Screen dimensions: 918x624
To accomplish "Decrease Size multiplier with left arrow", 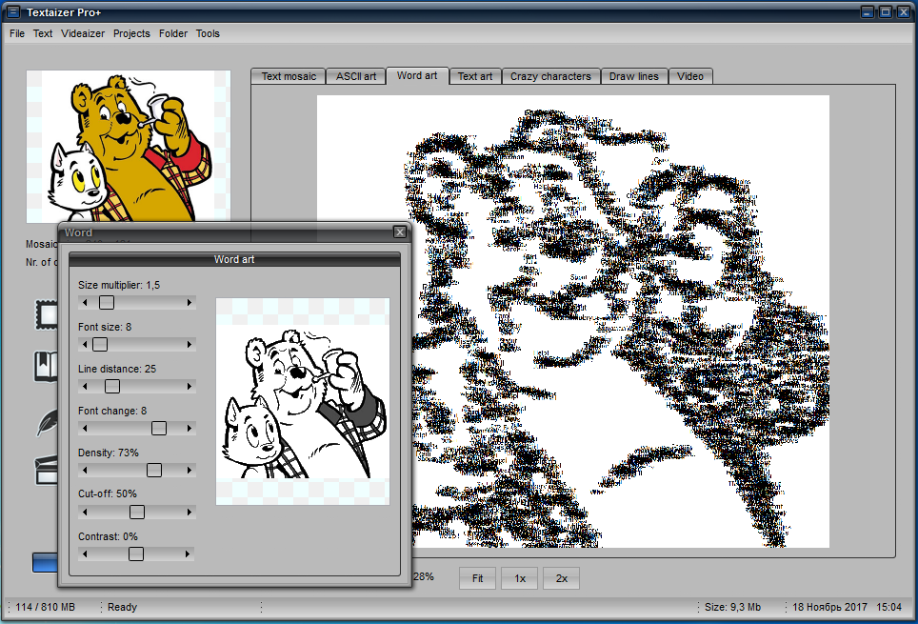I will (x=86, y=302).
